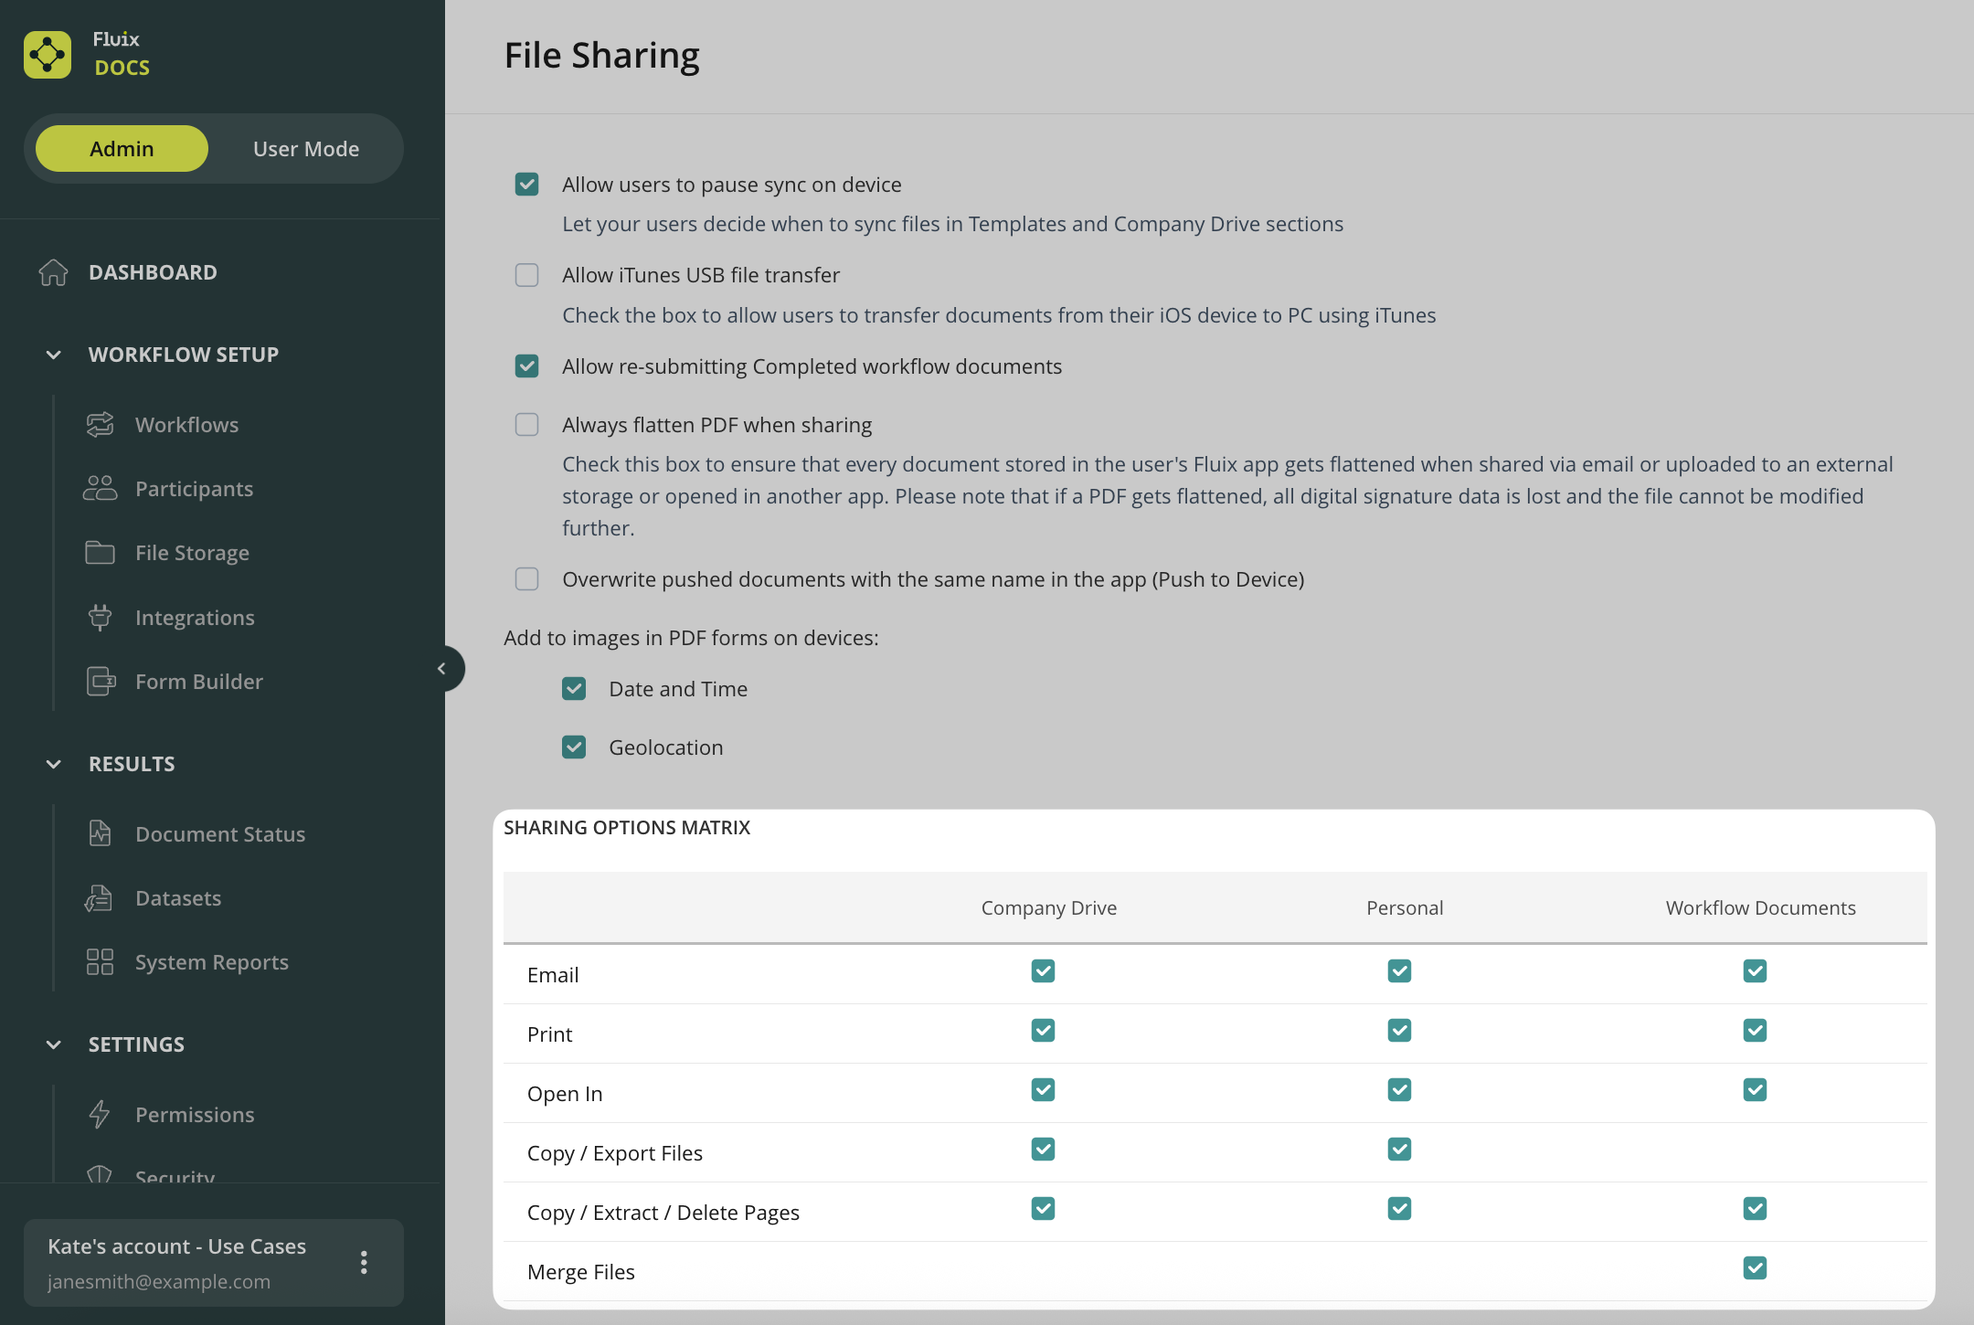Viewport: 1974px width, 1325px height.
Task: Uncheck Geolocation for PDF images
Action: tap(574, 747)
